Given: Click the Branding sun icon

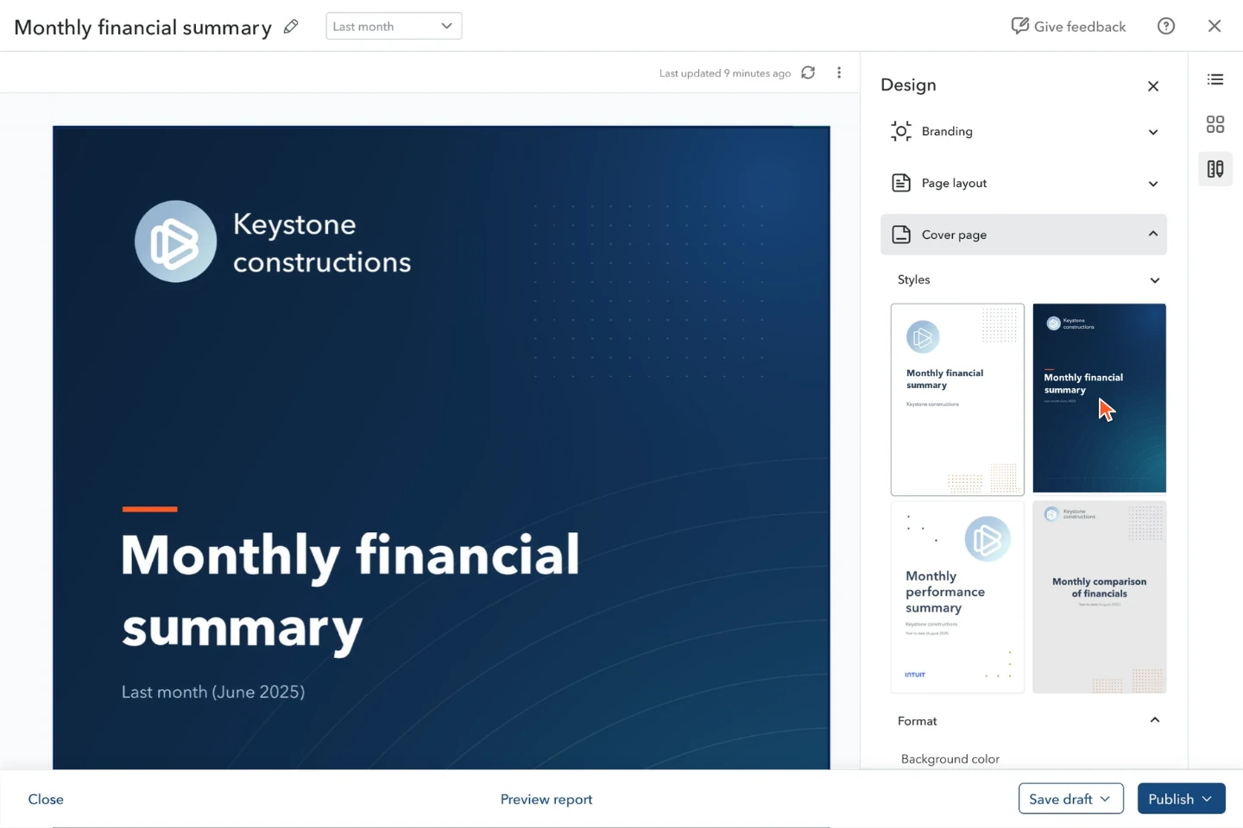Looking at the screenshot, I should tap(901, 131).
